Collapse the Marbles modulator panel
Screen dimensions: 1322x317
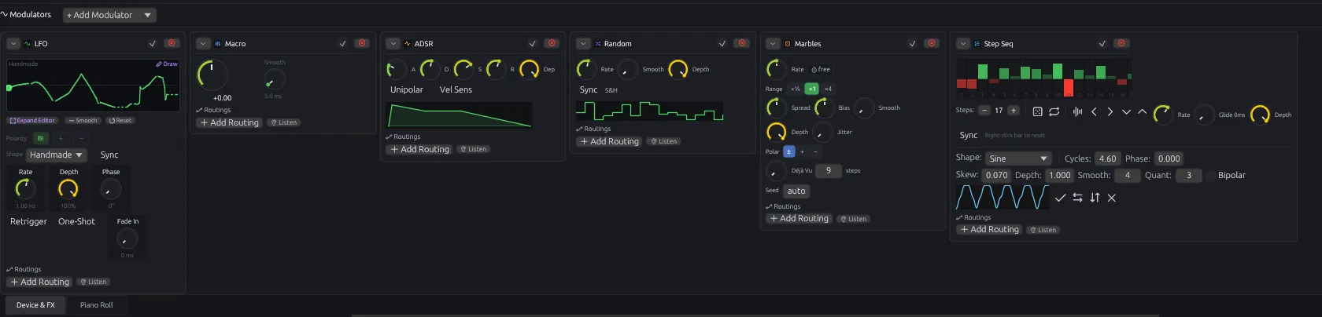pos(773,44)
